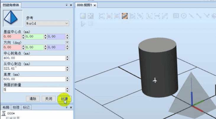Increase 基座中心点 X with up arrow
Viewport: 216px width, 119px height.
(23, 35)
